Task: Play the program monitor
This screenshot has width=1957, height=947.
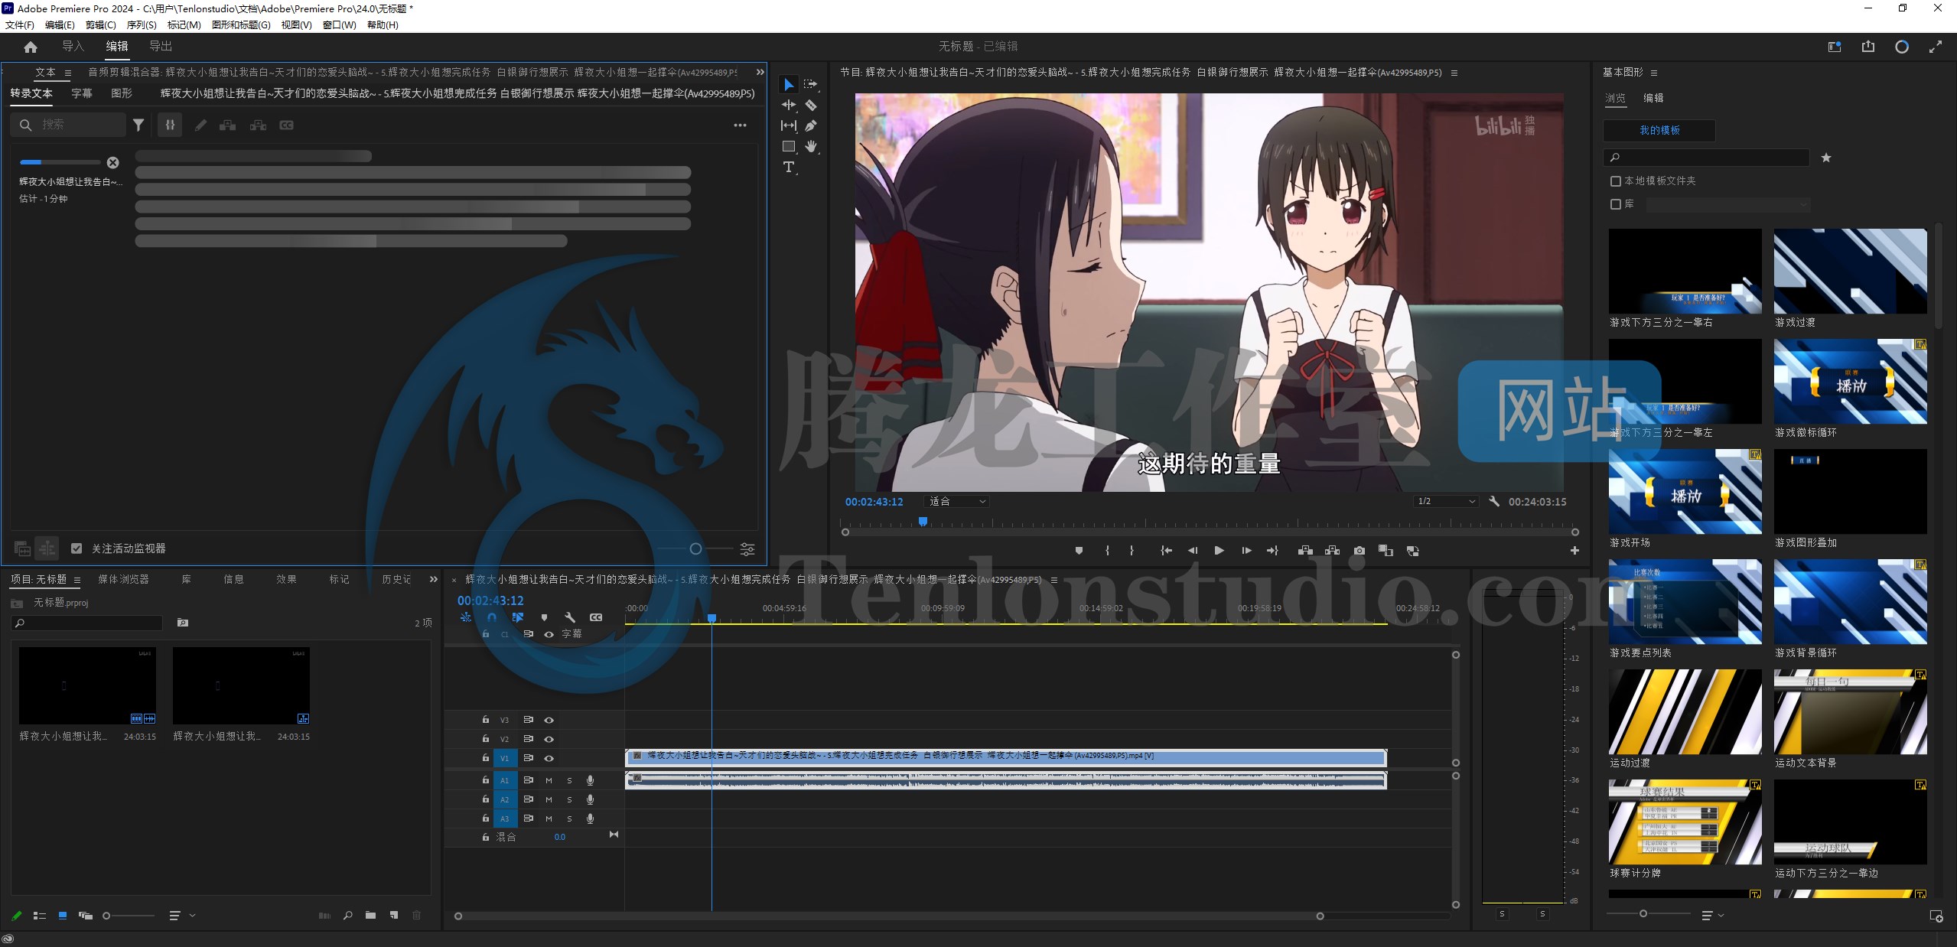Action: (x=1219, y=551)
